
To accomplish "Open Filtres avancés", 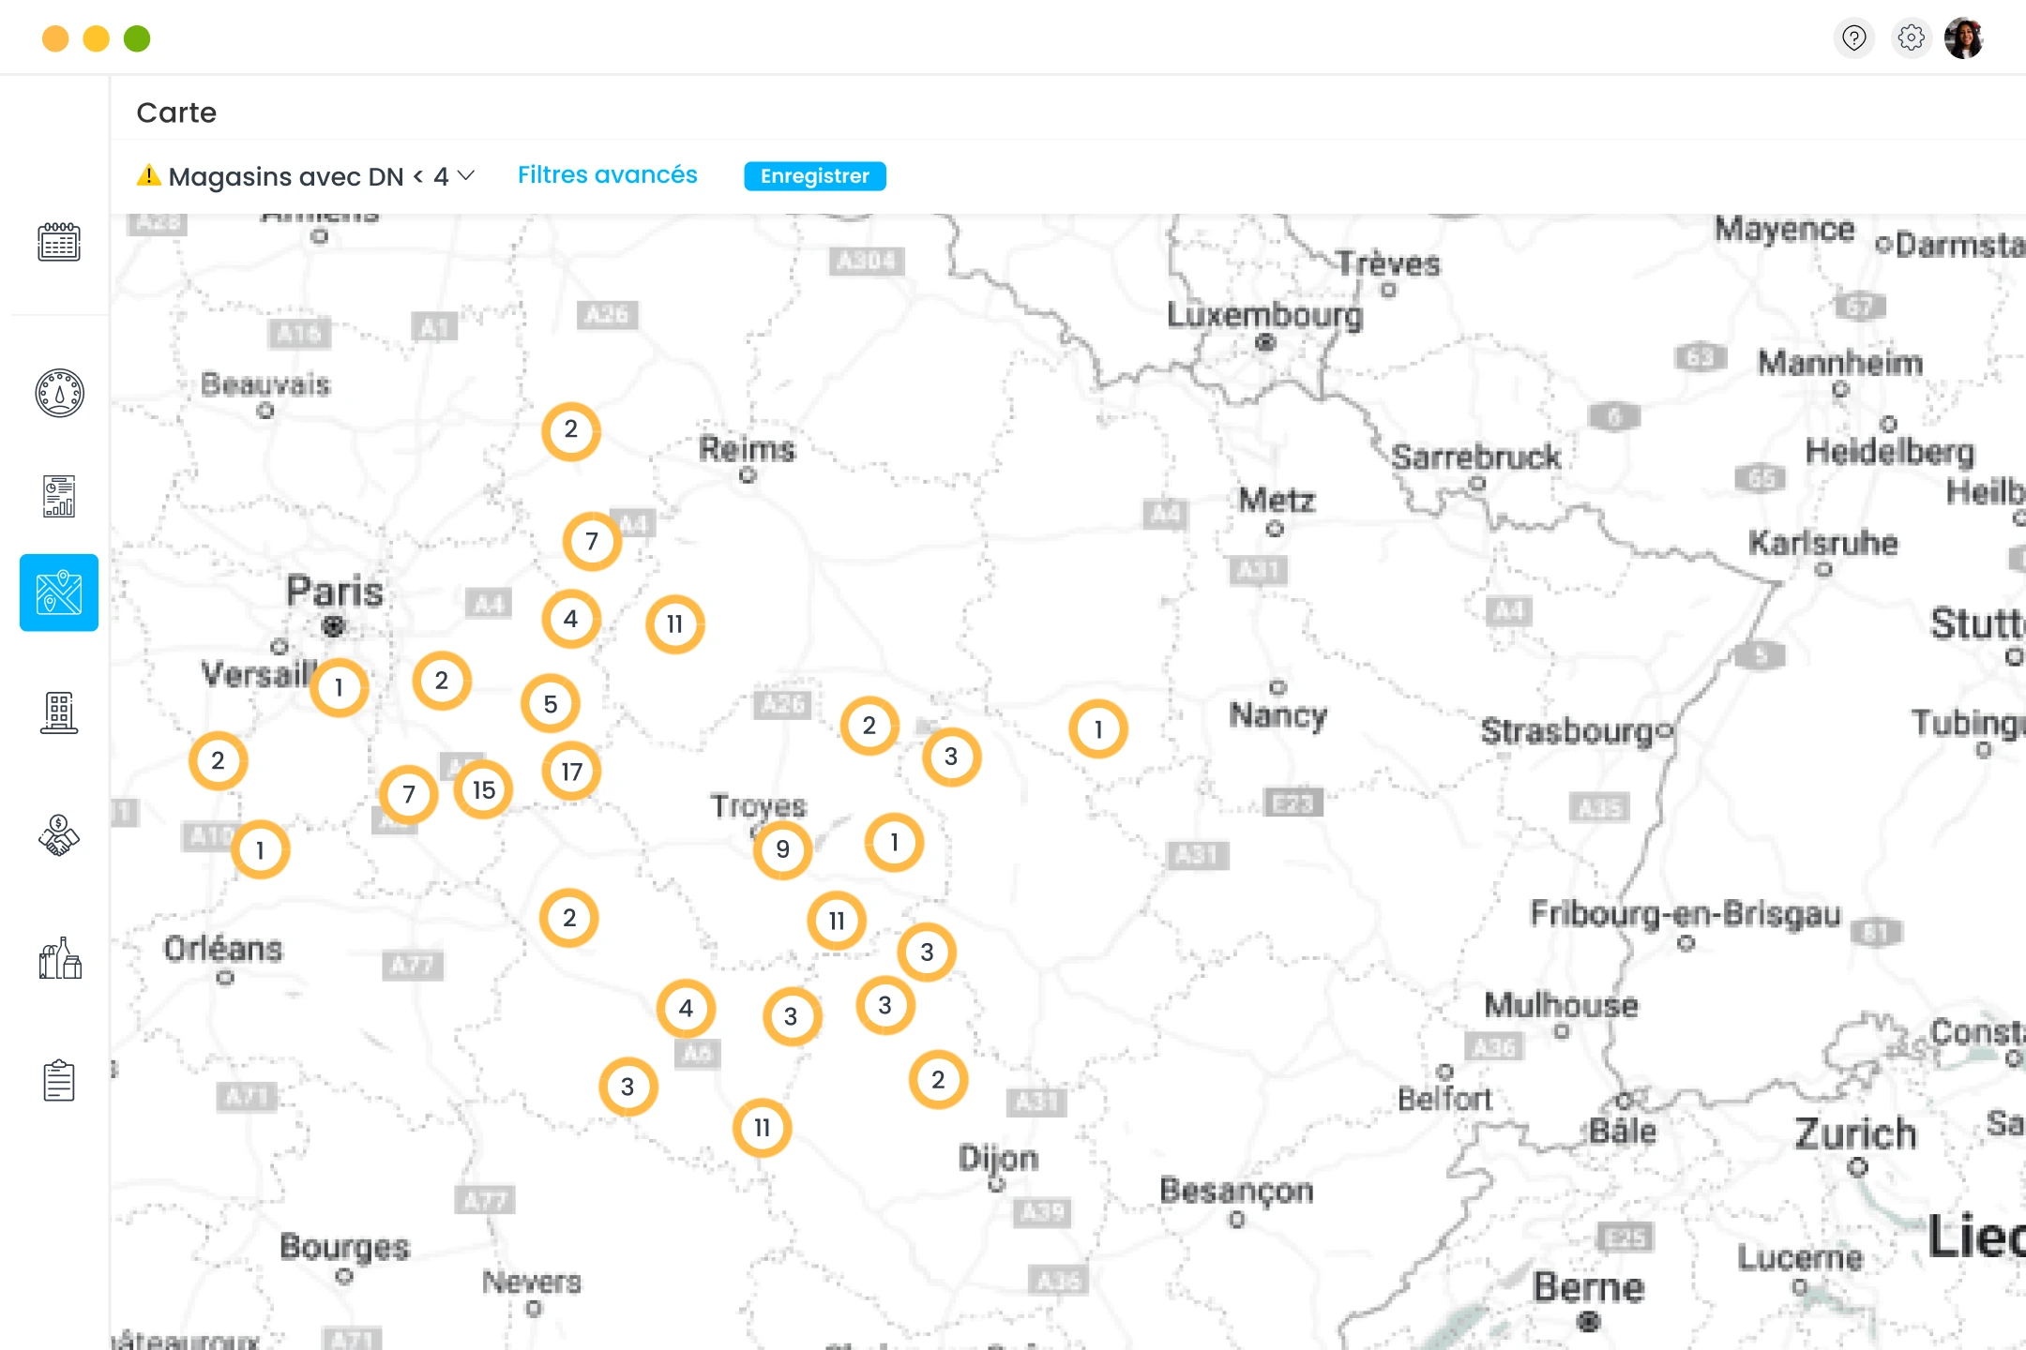I will pos(607,175).
